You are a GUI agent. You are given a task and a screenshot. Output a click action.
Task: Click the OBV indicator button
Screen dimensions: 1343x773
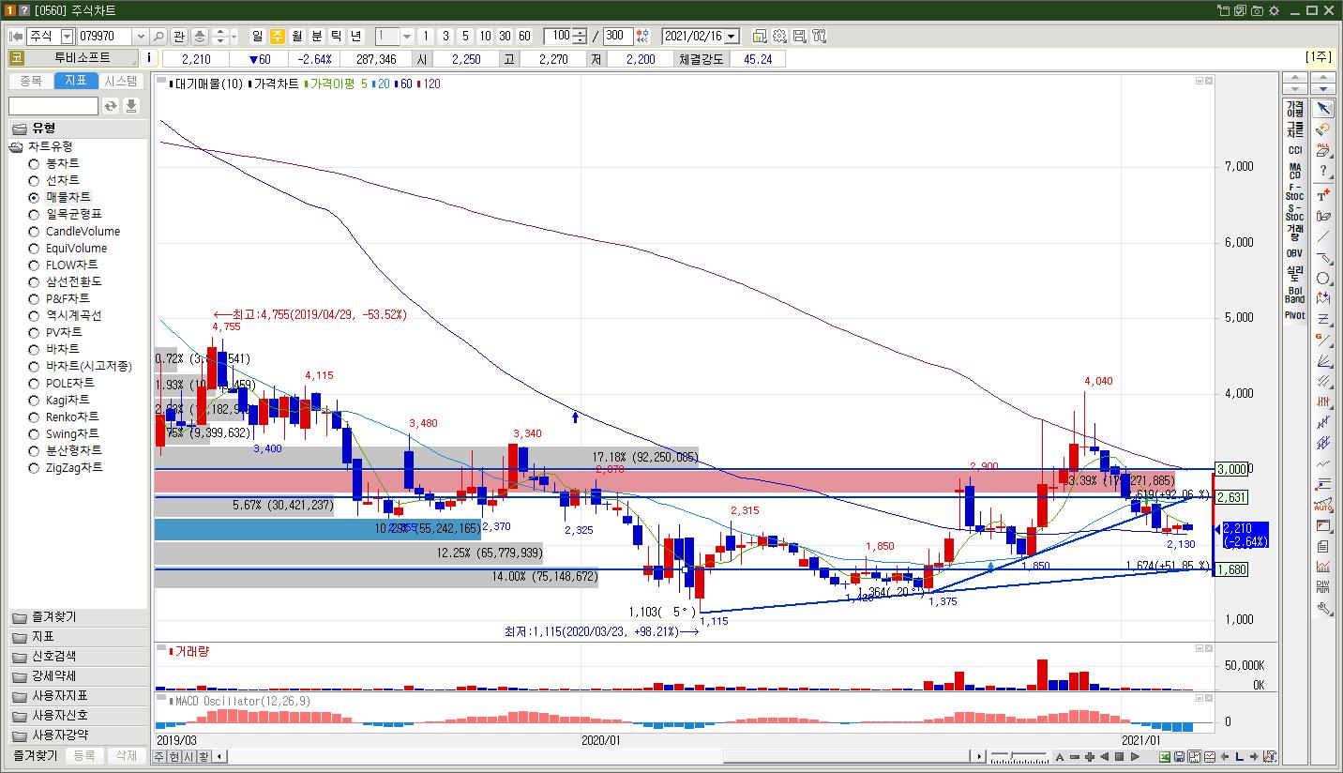pos(1294,253)
